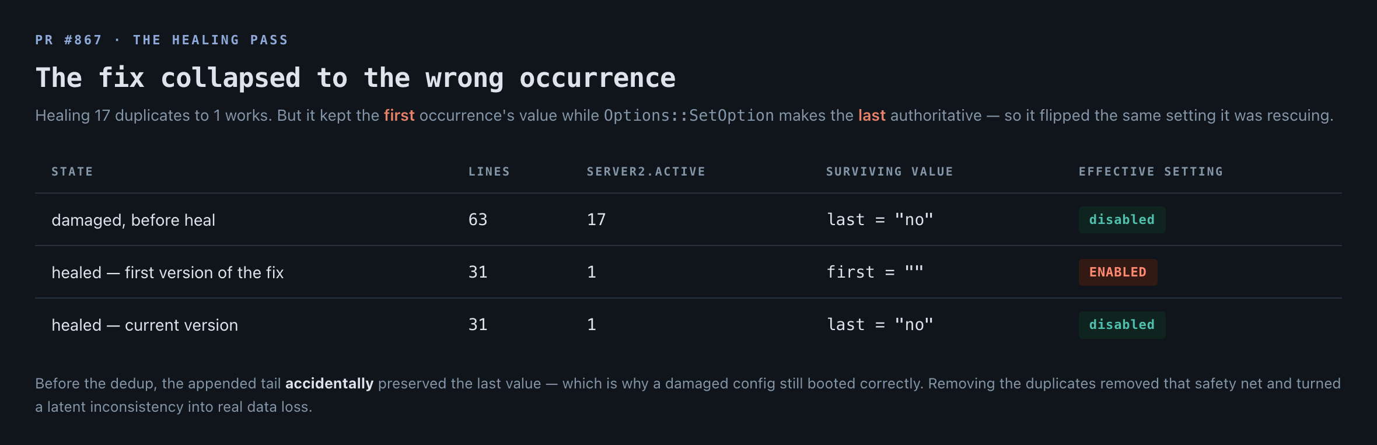Click the SURVIVING VALUE column header
The height and width of the screenshot is (445, 1377).
tap(889, 171)
